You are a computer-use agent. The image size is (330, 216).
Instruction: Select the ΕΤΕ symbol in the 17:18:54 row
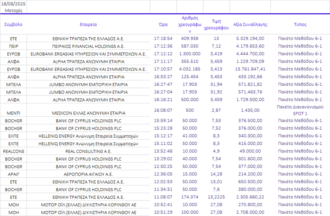point(13,39)
